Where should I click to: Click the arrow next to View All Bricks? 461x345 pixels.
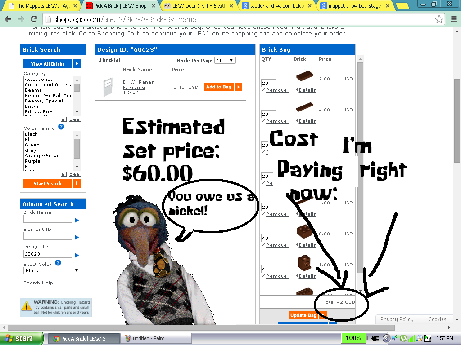[77, 64]
